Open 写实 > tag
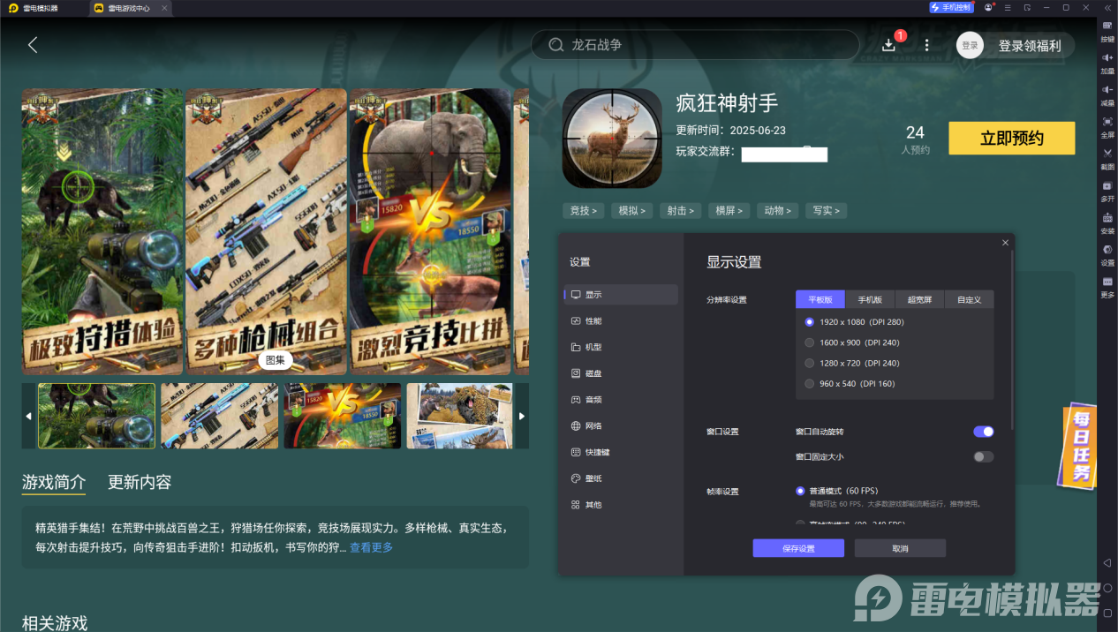The width and height of the screenshot is (1118, 632). pos(826,211)
